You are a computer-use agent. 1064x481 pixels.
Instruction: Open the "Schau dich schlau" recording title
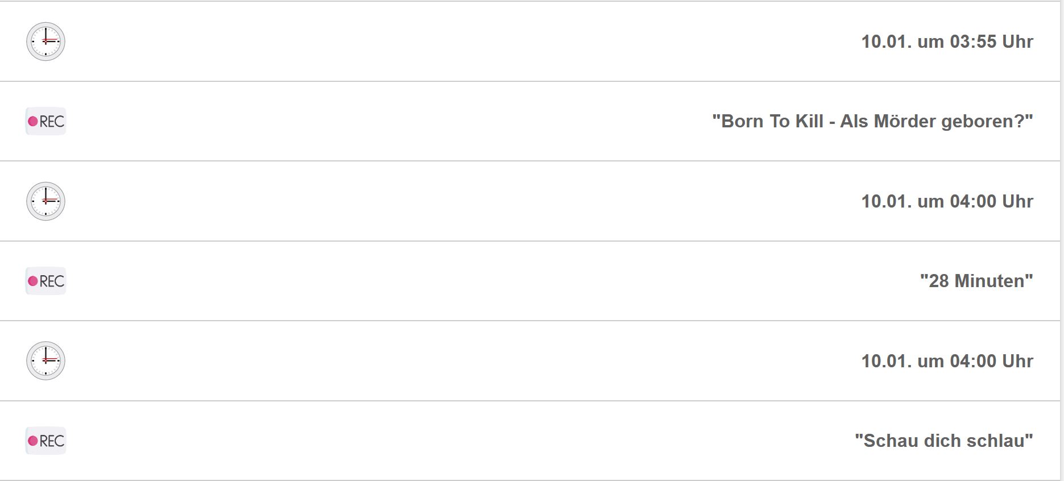pos(944,441)
